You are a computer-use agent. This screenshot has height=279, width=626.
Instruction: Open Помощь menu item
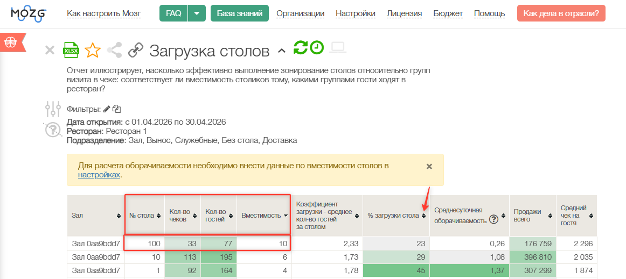pyautogui.click(x=490, y=13)
